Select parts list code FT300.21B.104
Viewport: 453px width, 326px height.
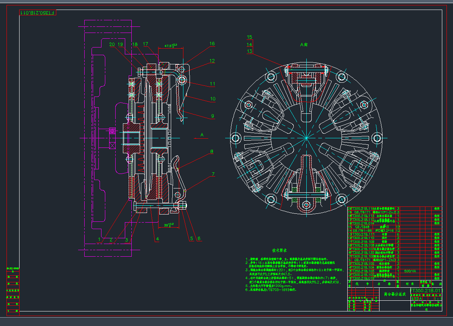pos(362,267)
